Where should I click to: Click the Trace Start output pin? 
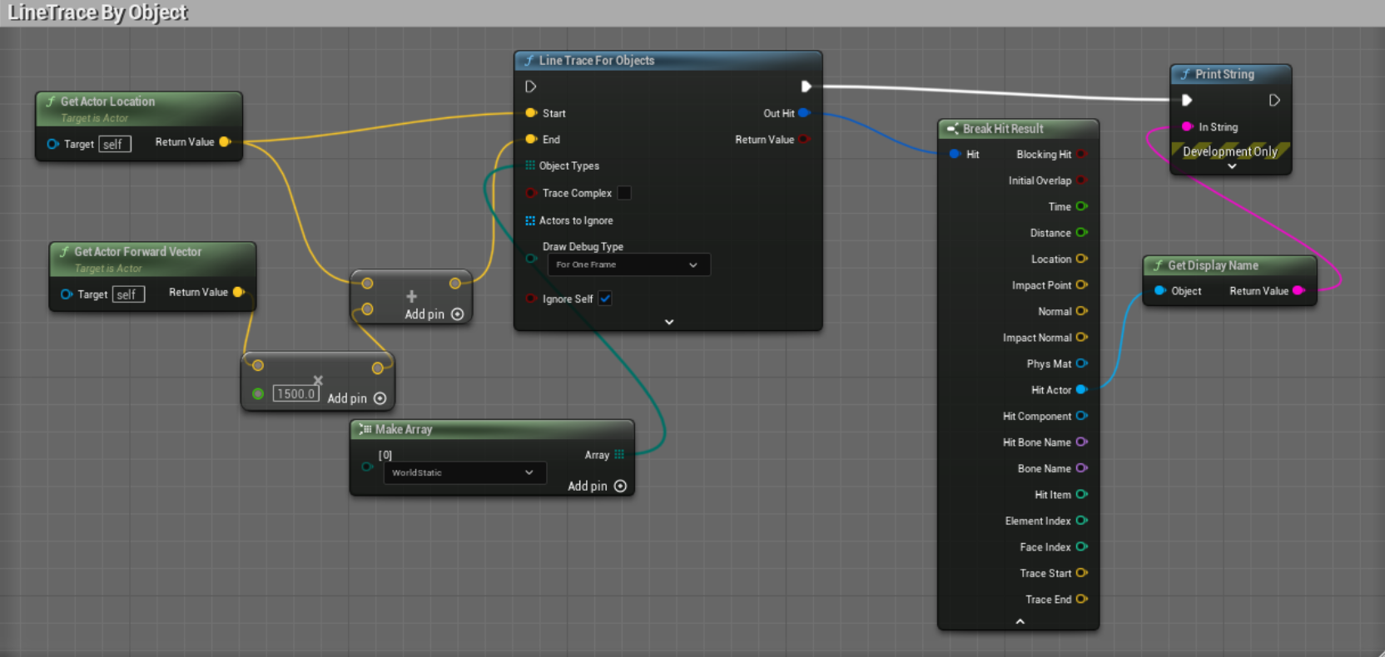tap(1081, 572)
